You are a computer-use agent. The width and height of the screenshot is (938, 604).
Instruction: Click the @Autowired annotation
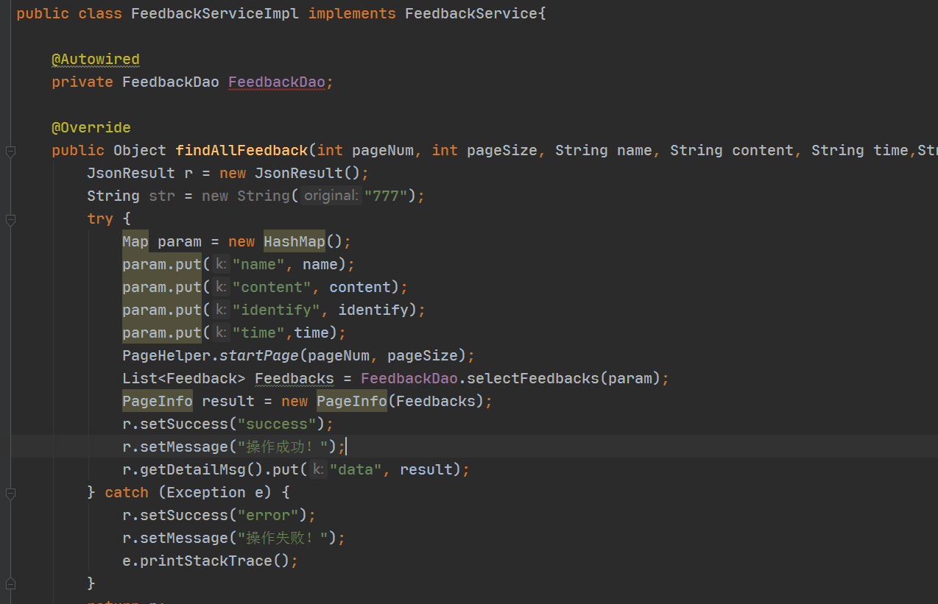96,59
